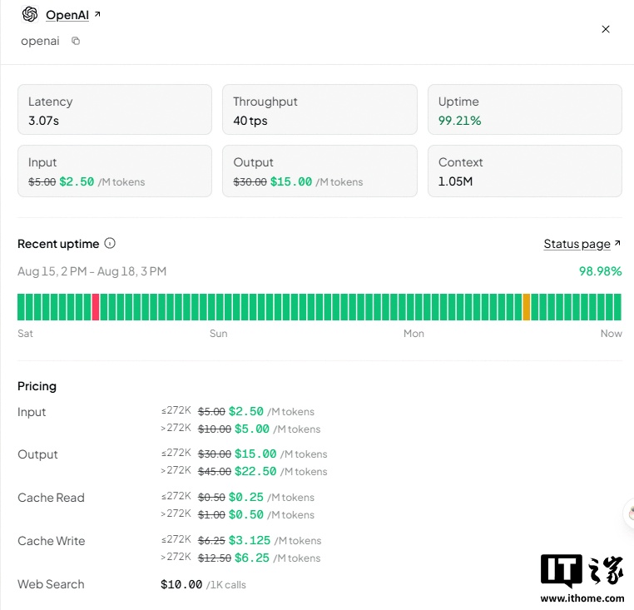Click the Output $15.00 price card
This screenshot has width=634, height=610.
(319, 171)
